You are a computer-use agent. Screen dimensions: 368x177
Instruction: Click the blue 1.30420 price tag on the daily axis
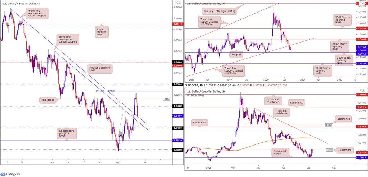362,157
